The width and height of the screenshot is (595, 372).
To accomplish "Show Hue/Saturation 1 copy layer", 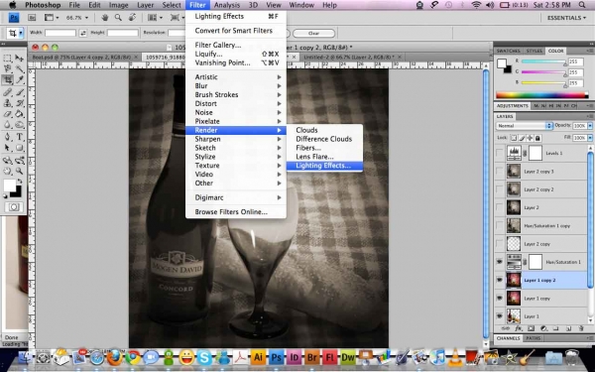I will click(500, 226).
